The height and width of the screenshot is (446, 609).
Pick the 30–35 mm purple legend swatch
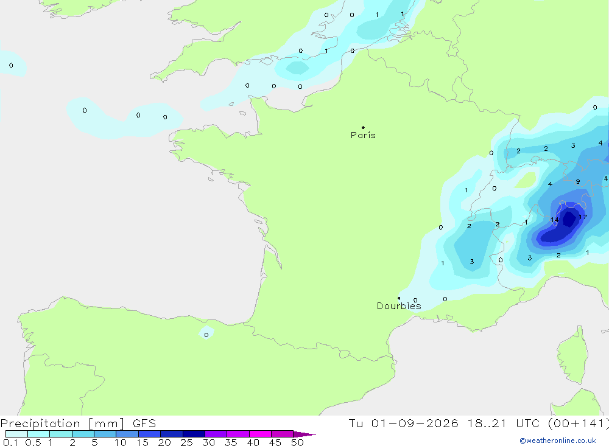pyautogui.click(x=216, y=434)
